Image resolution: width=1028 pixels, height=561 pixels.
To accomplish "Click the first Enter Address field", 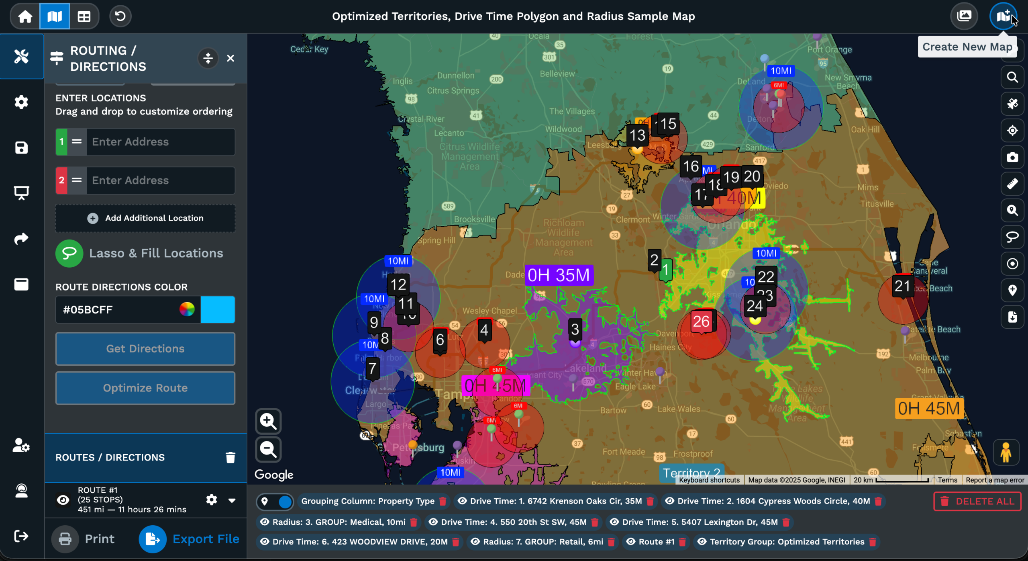I will coord(161,142).
